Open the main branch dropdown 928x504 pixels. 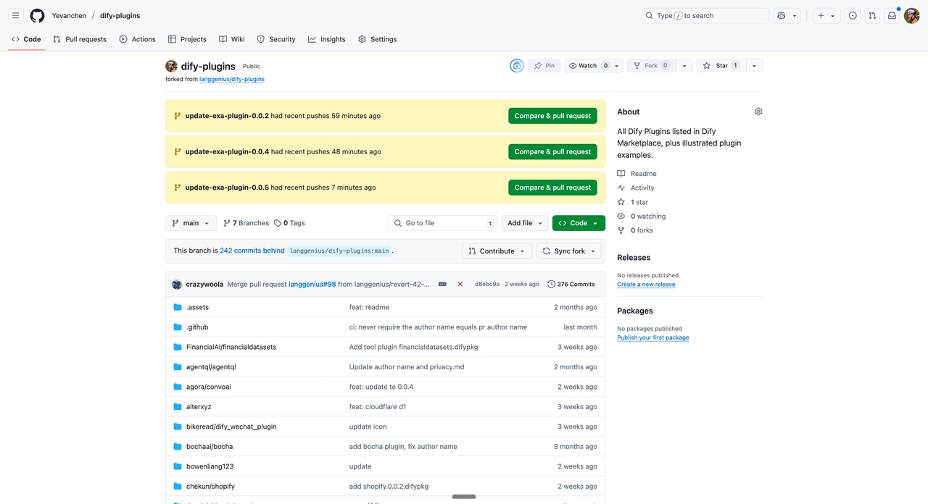tap(191, 223)
